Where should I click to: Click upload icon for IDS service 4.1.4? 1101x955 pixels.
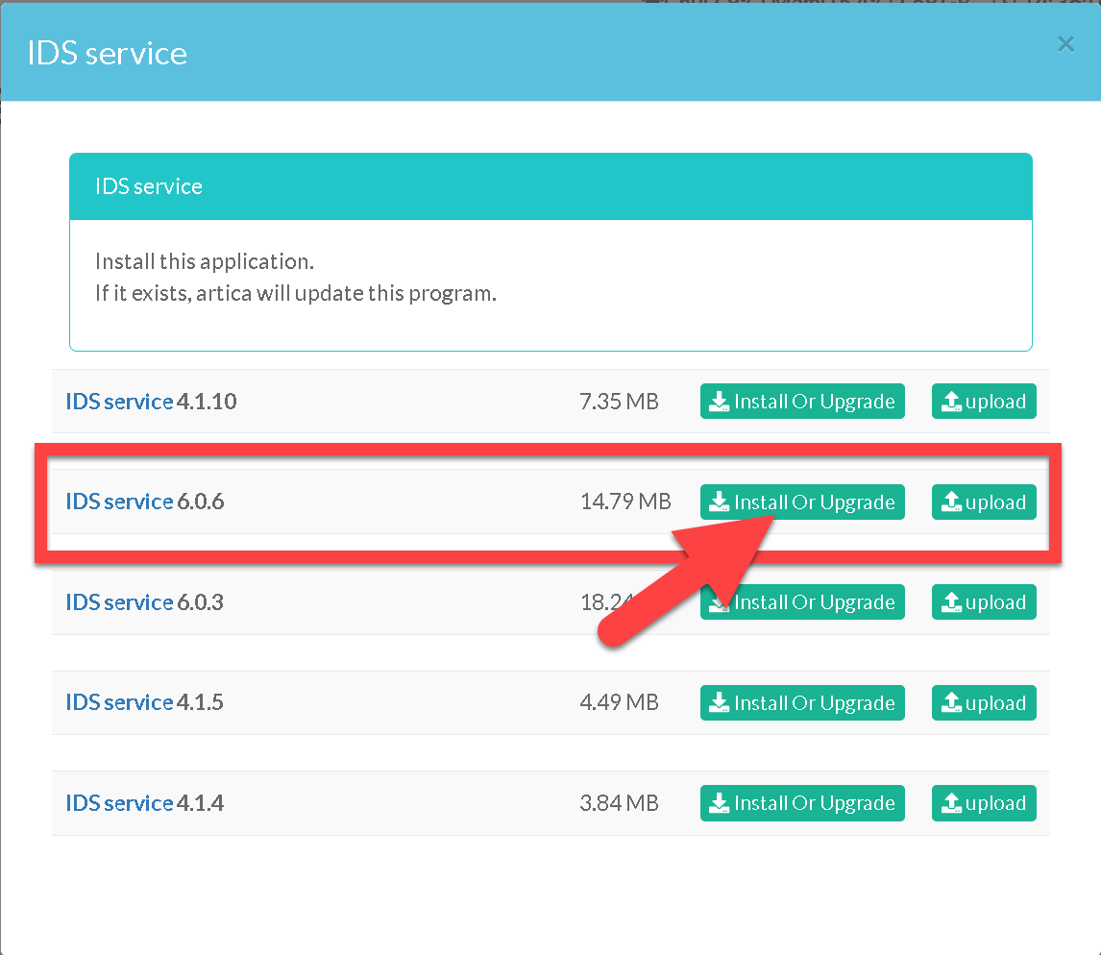pyautogui.click(x=951, y=803)
